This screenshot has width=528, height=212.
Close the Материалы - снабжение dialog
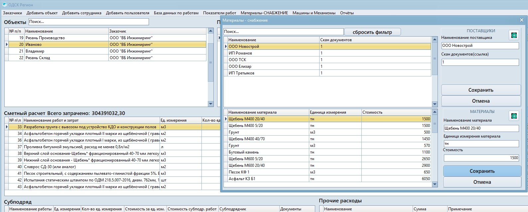click(x=521, y=20)
